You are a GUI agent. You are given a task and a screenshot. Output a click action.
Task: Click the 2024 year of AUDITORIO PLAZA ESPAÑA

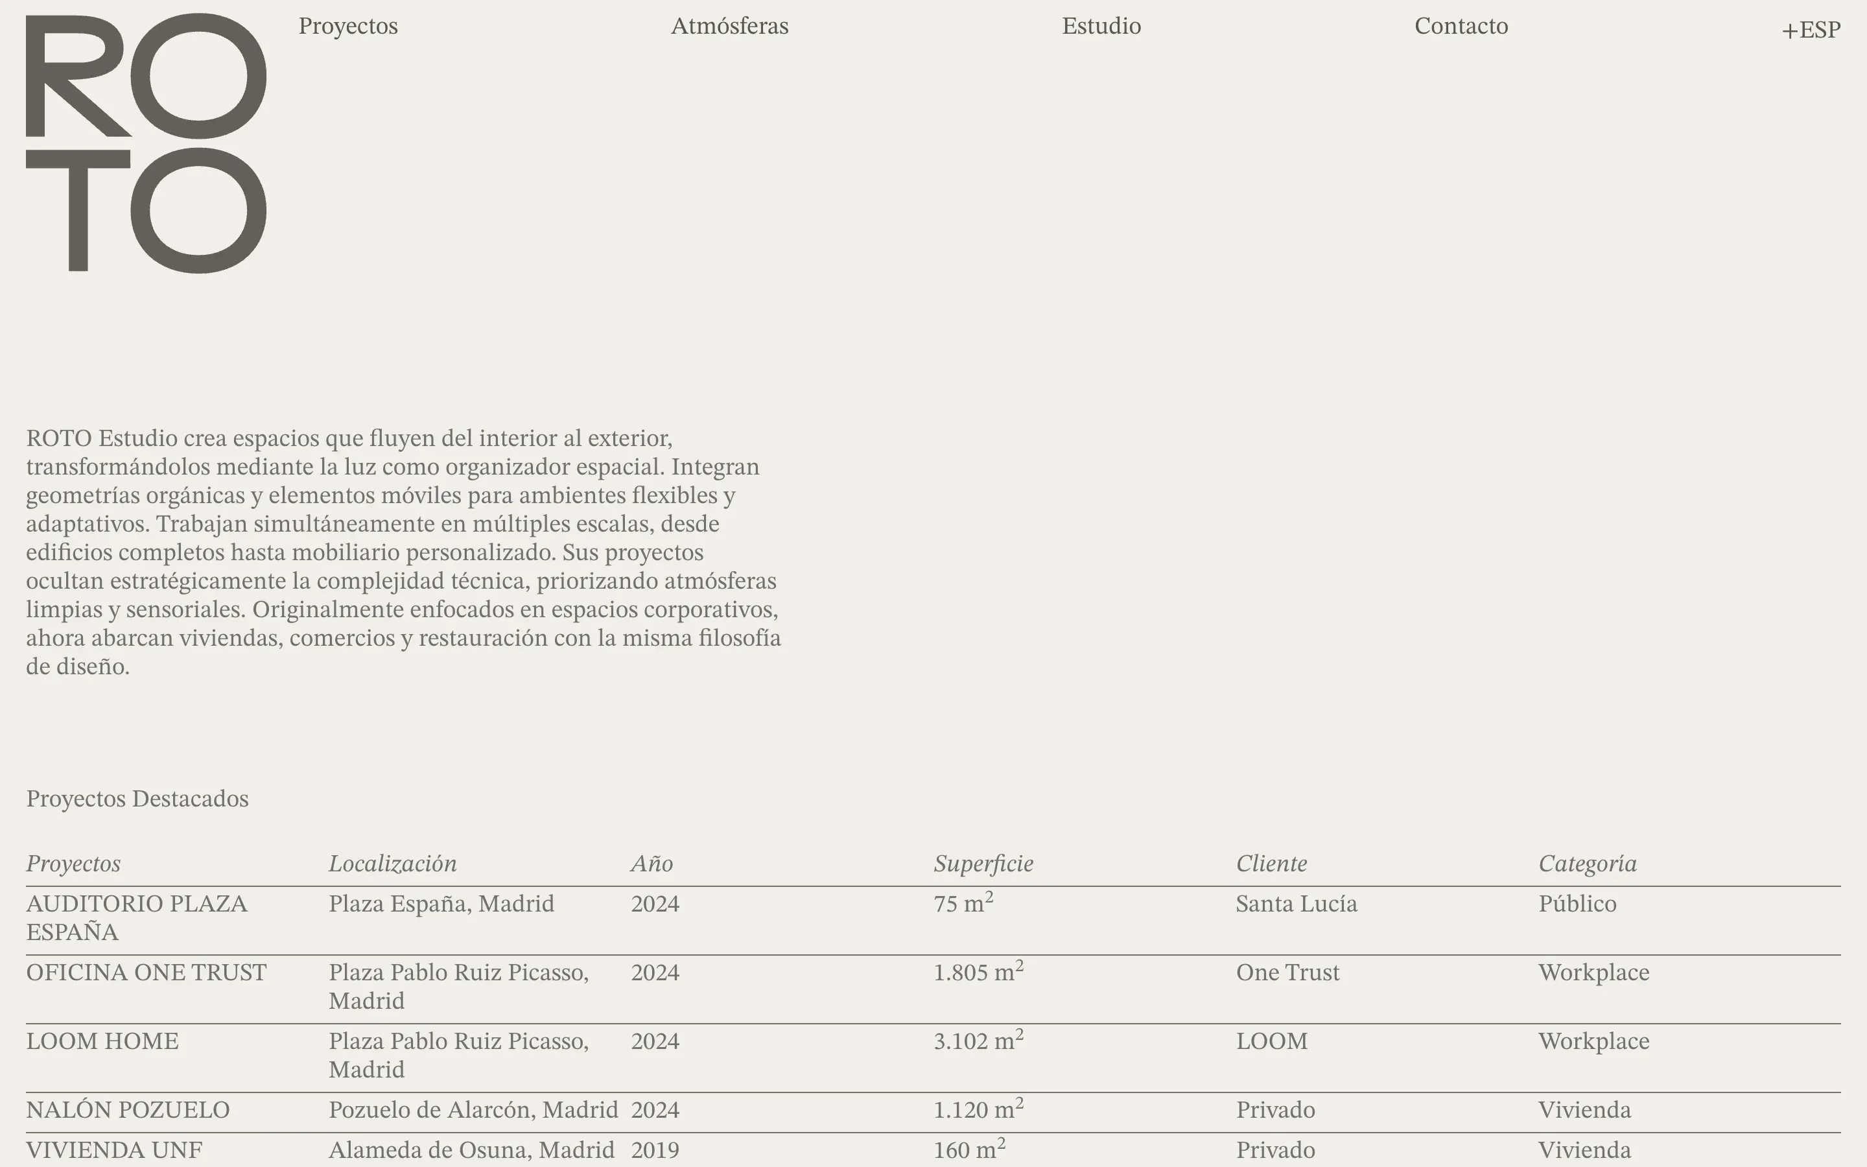[x=655, y=904]
